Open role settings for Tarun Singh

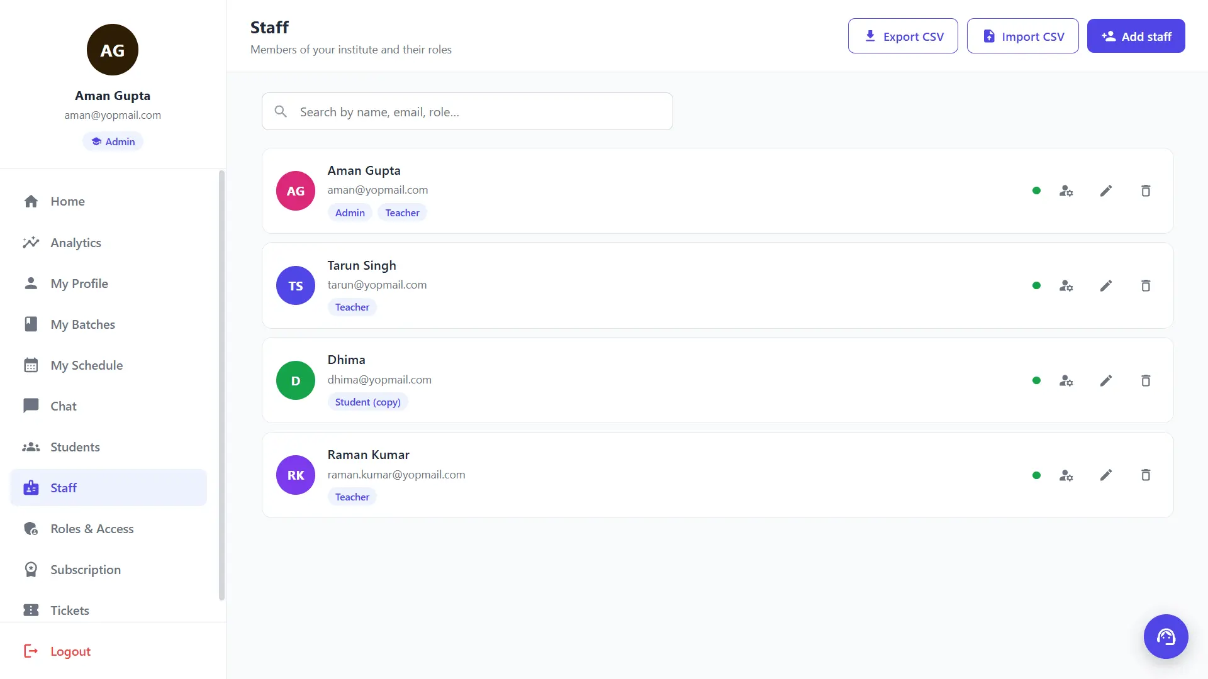coord(1066,286)
